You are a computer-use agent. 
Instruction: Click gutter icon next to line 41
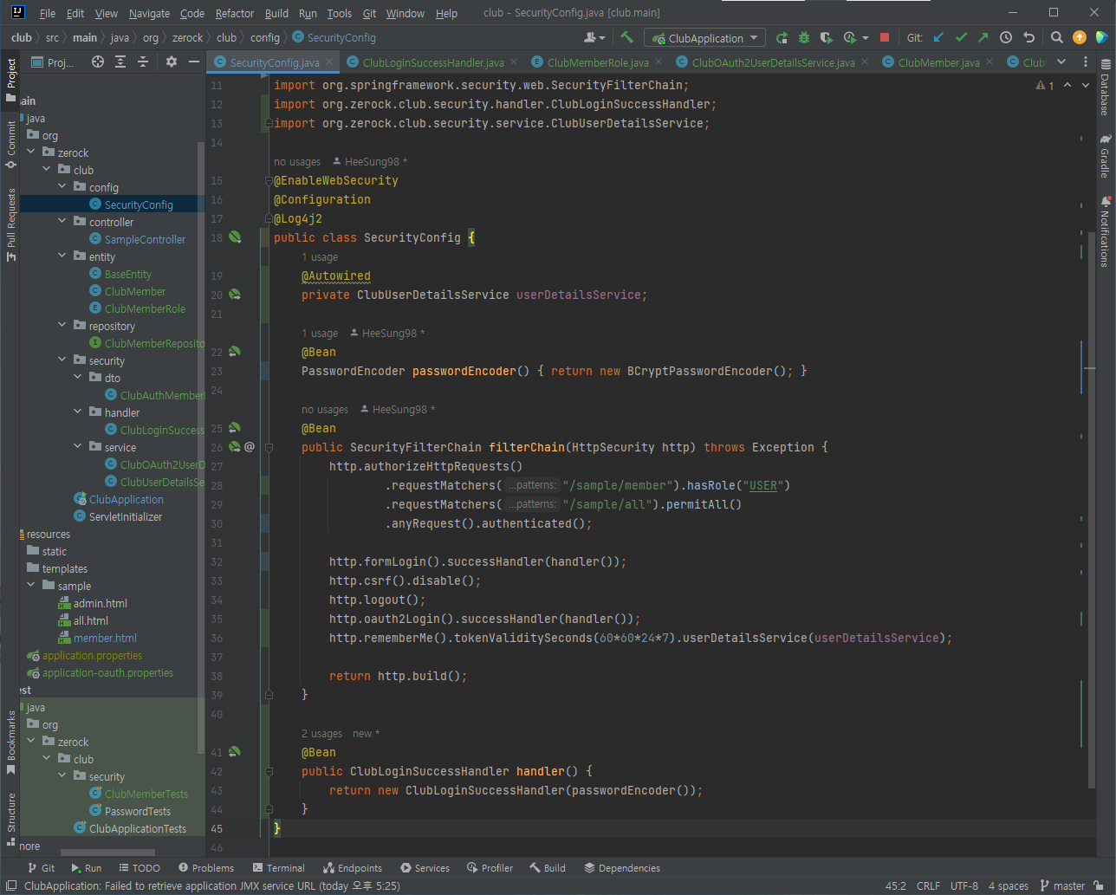pos(235,752)
